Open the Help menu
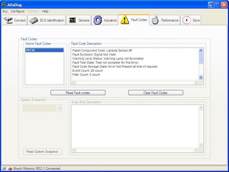229x172 pixels. [x=45, y=11]
